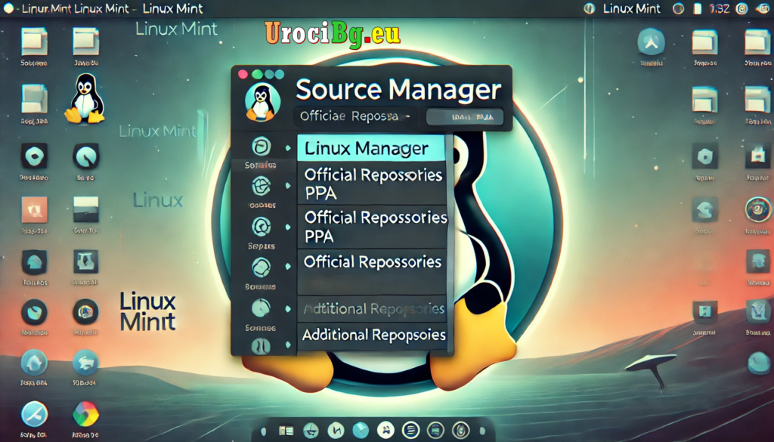774x442 pixels.
Task: Select the sidebar icon beside grayed Adtitional Repopsories row
Action: [x=261, y=308]
